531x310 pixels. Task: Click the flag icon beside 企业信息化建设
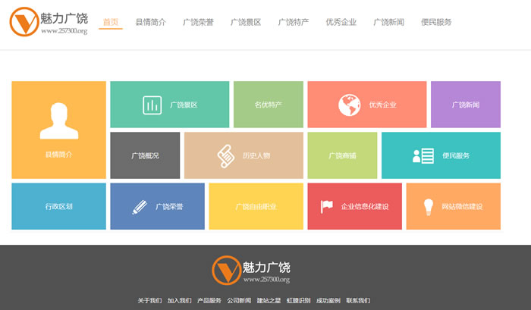(x=327, y=206)
